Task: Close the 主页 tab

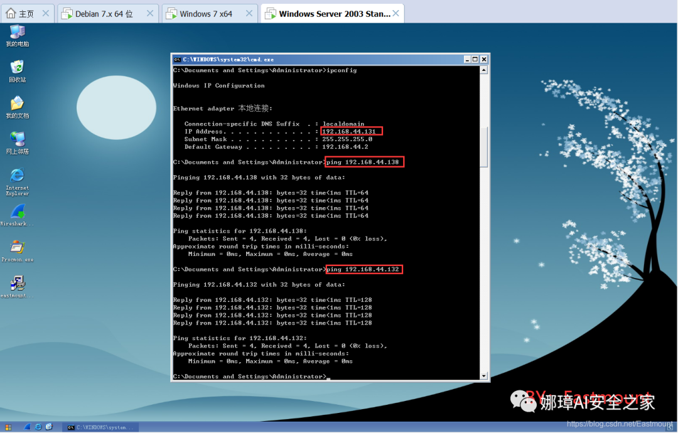Action: [x=45, y=13]
